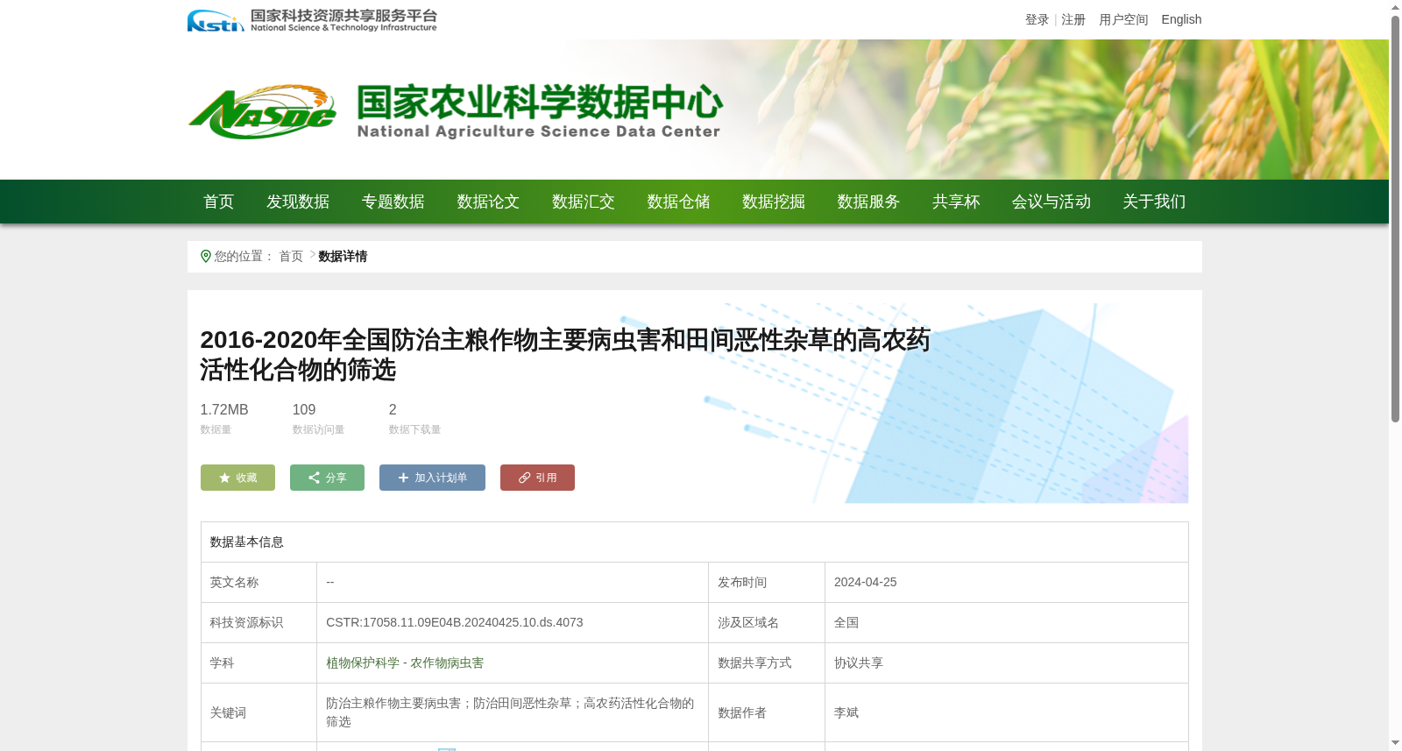1402x751 pixels.
Task: Click the 协议共享 sharing mode cell
Action: coord(1006,662)
